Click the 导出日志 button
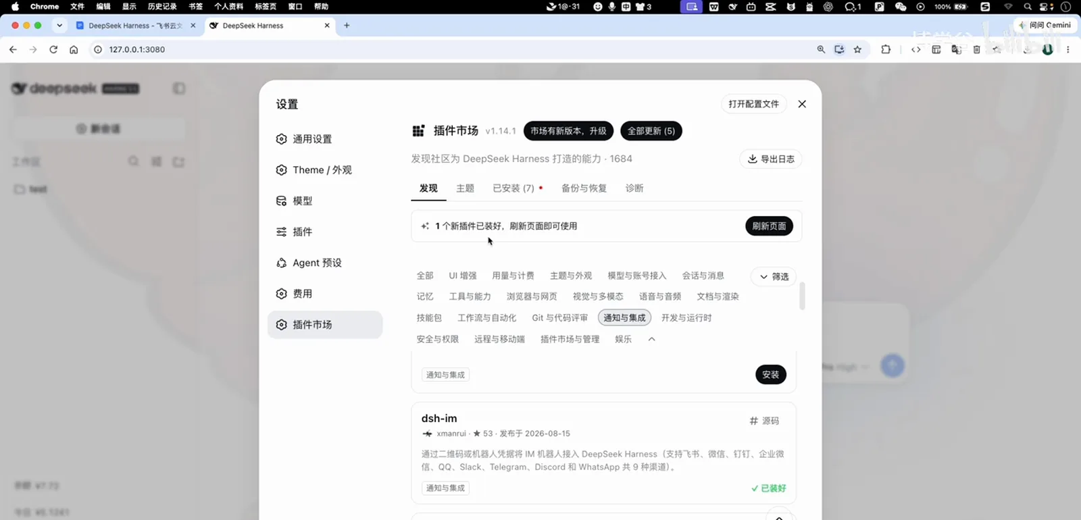The height and width of the screenshot is (520, 1081). click(x=771, y=159)
